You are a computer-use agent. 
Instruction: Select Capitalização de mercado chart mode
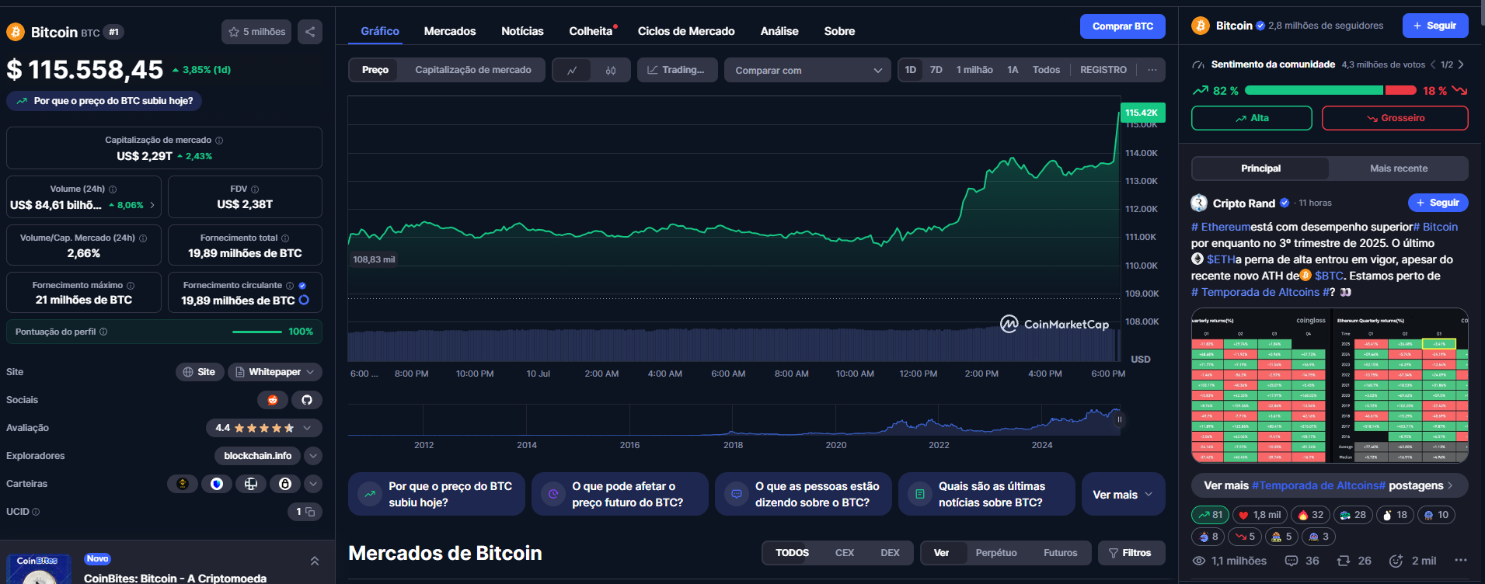(473, 70)
